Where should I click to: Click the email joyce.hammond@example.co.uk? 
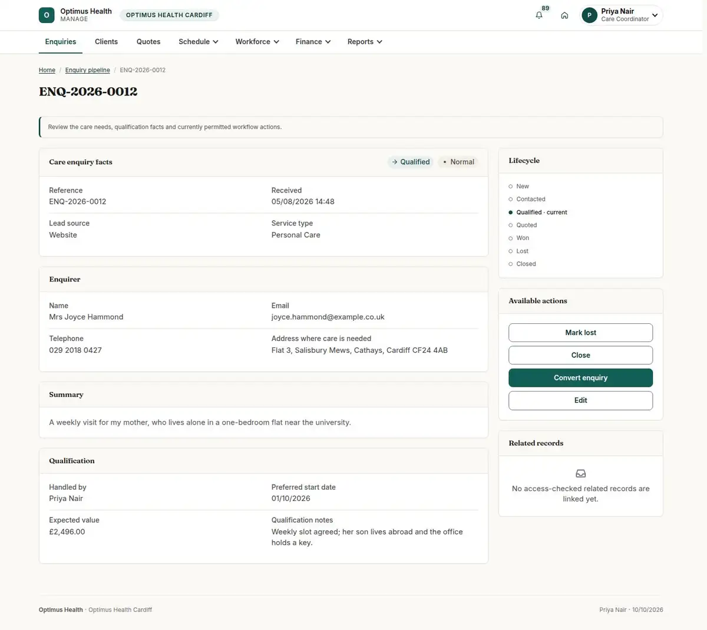tap(328, 317)
